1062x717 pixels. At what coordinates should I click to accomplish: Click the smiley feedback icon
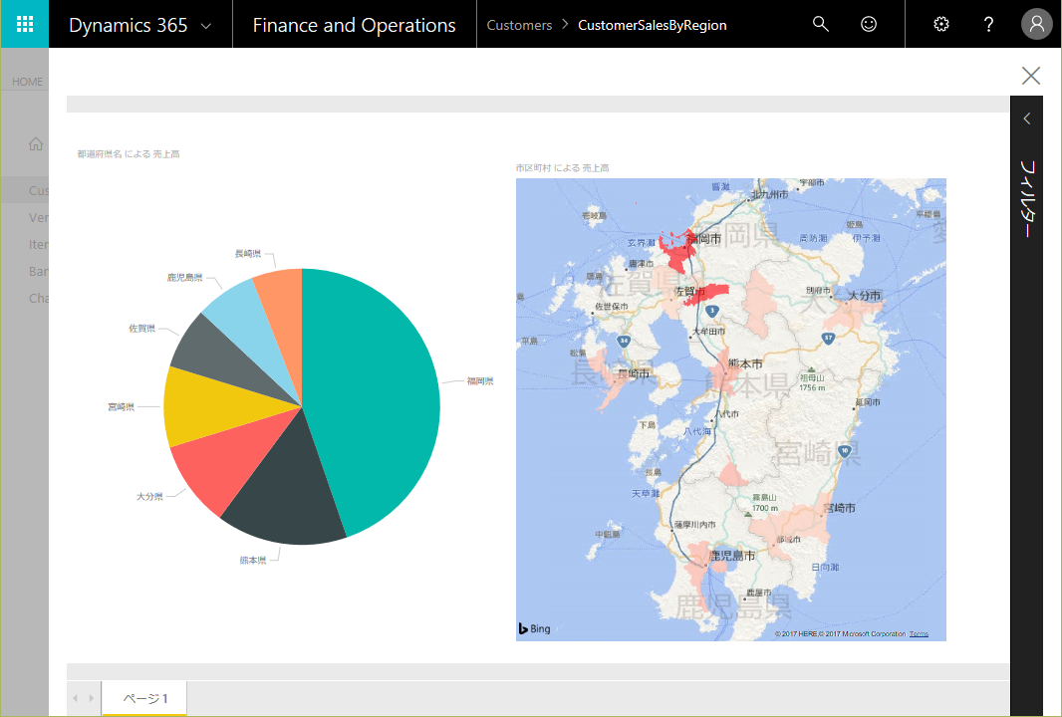click(869, 24)
